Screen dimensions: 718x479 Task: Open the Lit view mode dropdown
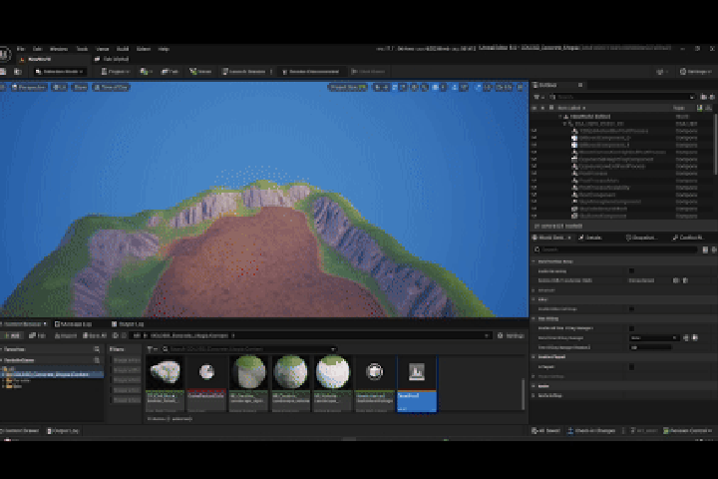click(x=60, y=87)
